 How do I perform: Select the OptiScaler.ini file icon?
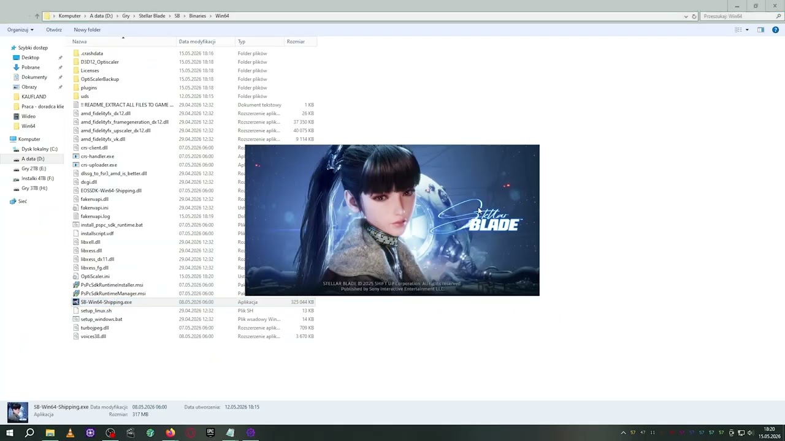point(76,276)
